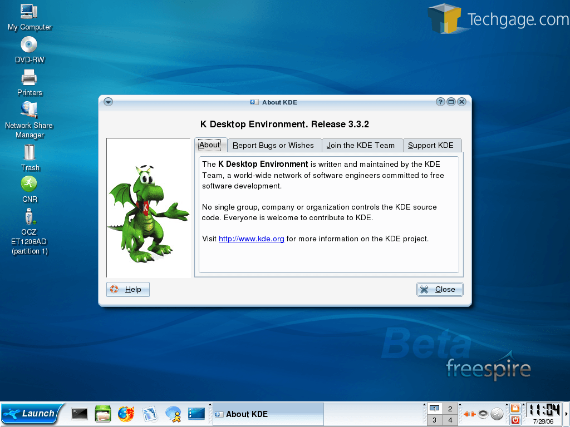Click the 'K Desktop Environment. Release 3.3.2' heading
The width and height of the screenshot is (570, 427).
click(284, 124)
